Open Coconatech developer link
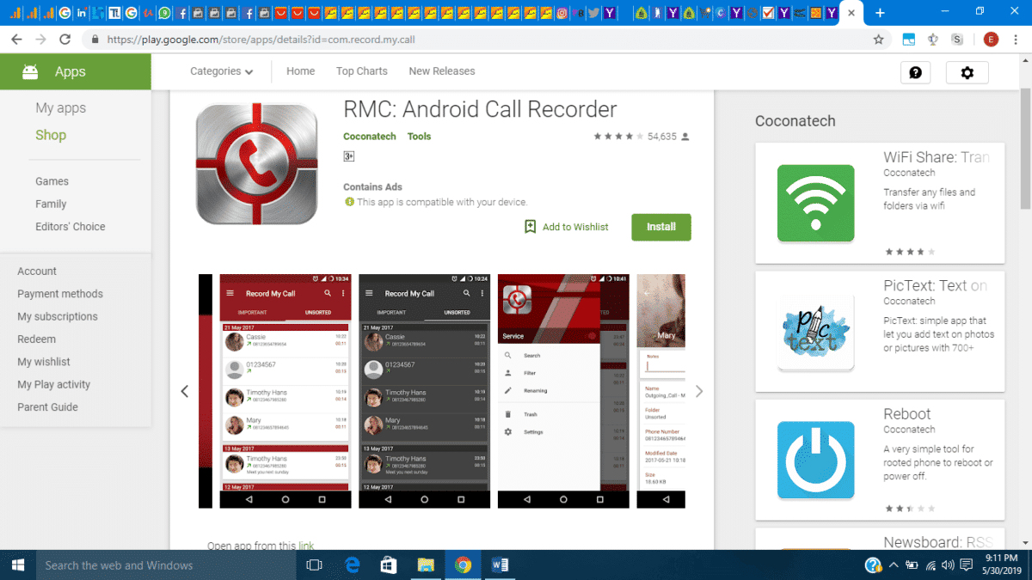This screenshot has width=1032, height=580. pyautogui.click(x=369, y=137)
